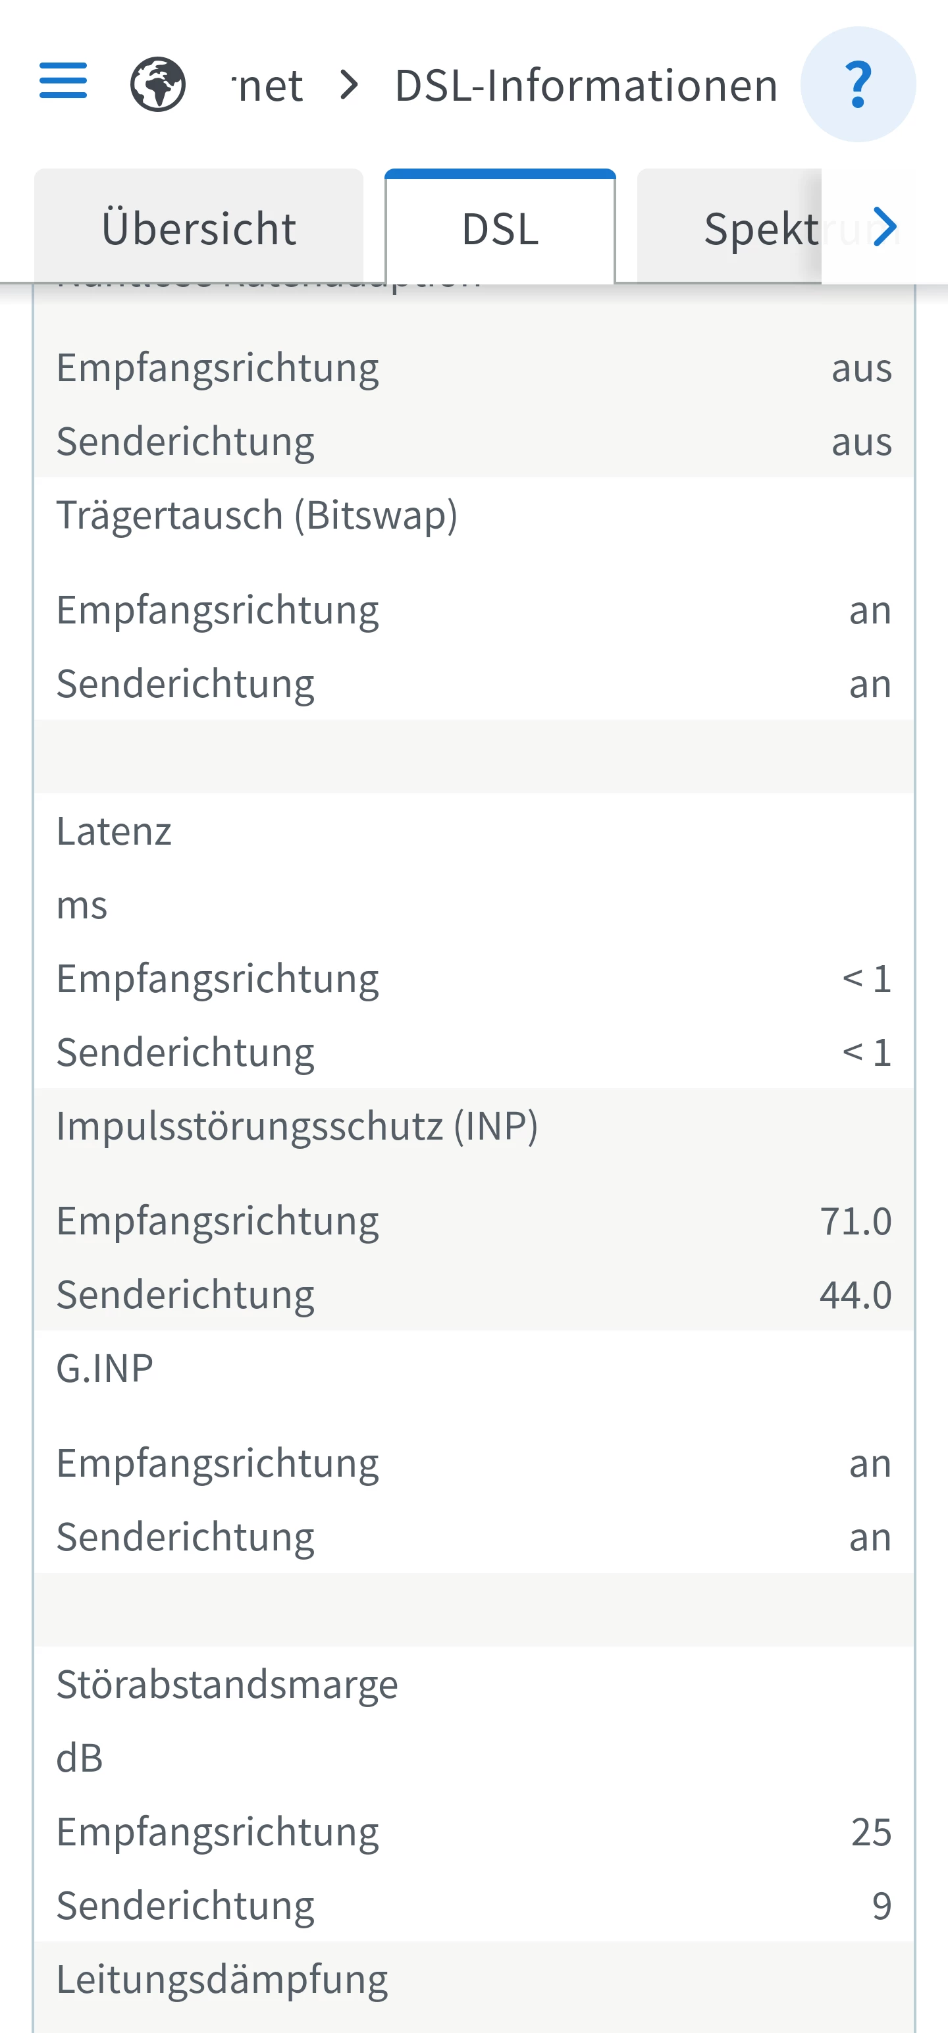Click the Trägertausch (Bitswap) heading
Viewport: 948px width, 2033px height.
point(257,515)
